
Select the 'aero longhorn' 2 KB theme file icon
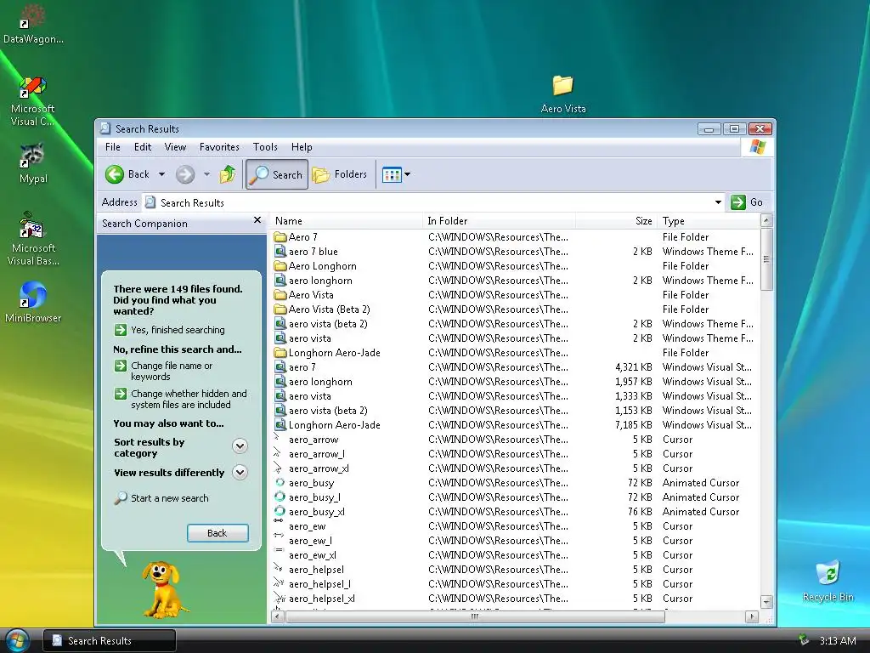click(x=280, y=281)
